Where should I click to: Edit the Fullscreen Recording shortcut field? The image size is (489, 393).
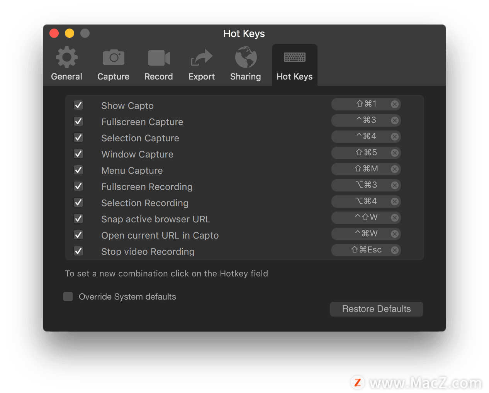click(x=366, y=185)
